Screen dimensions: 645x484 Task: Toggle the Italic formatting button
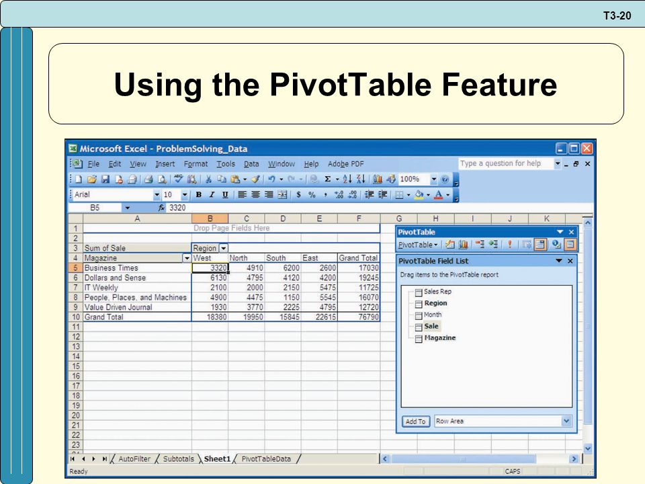(212, 195)
